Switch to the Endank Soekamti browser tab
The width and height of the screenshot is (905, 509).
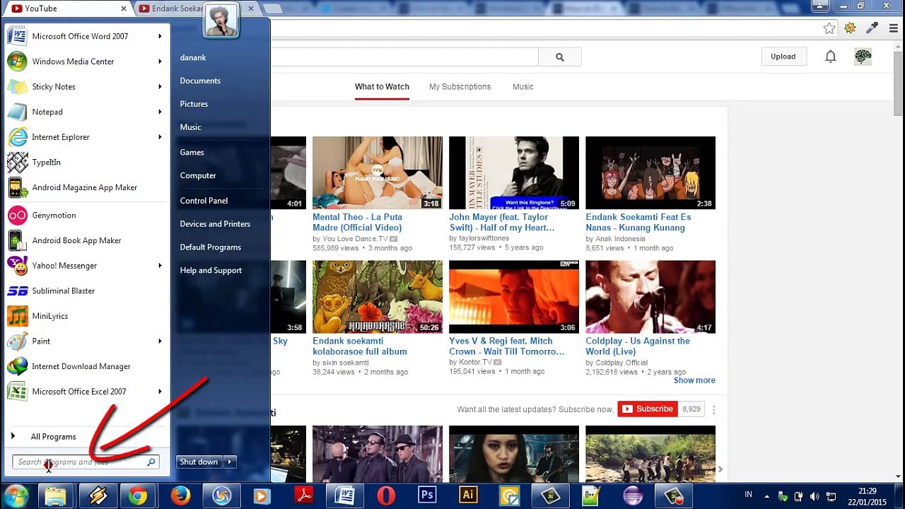point(196,8)
